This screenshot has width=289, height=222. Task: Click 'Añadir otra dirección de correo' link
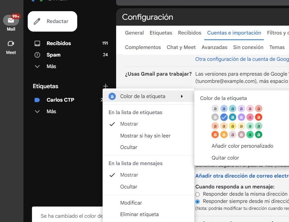241,176
